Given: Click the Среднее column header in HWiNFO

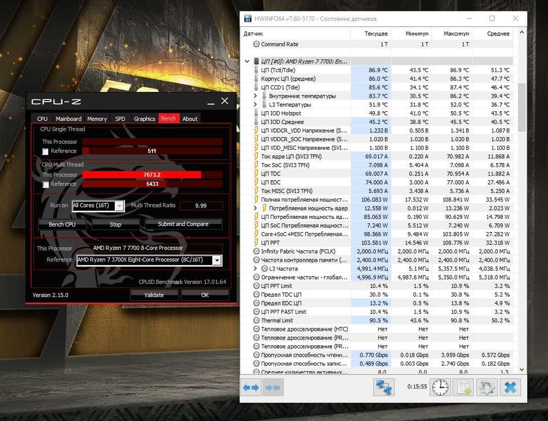Looking at the screenshot, I should (x=493, y=34).
